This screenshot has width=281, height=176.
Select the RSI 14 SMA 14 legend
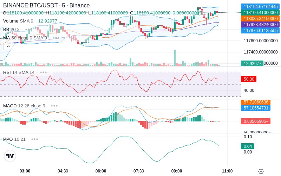click(x=19, y=73)
